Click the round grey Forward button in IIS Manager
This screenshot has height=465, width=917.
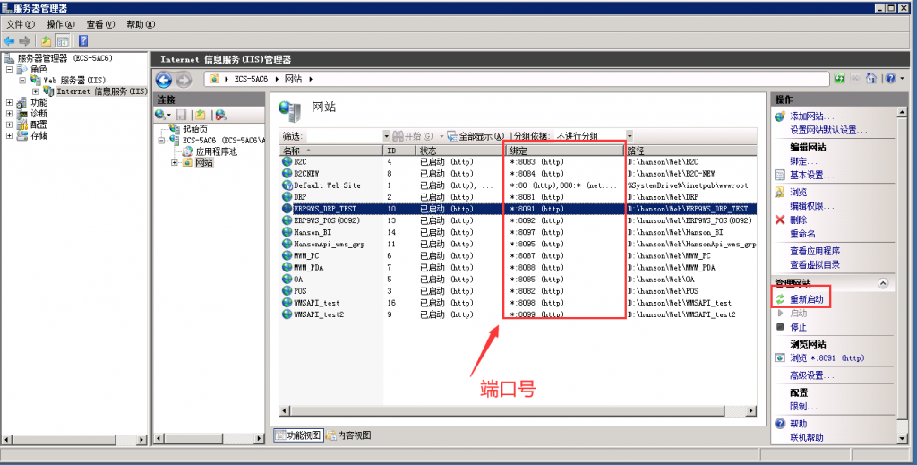click(x=184, y=80)
